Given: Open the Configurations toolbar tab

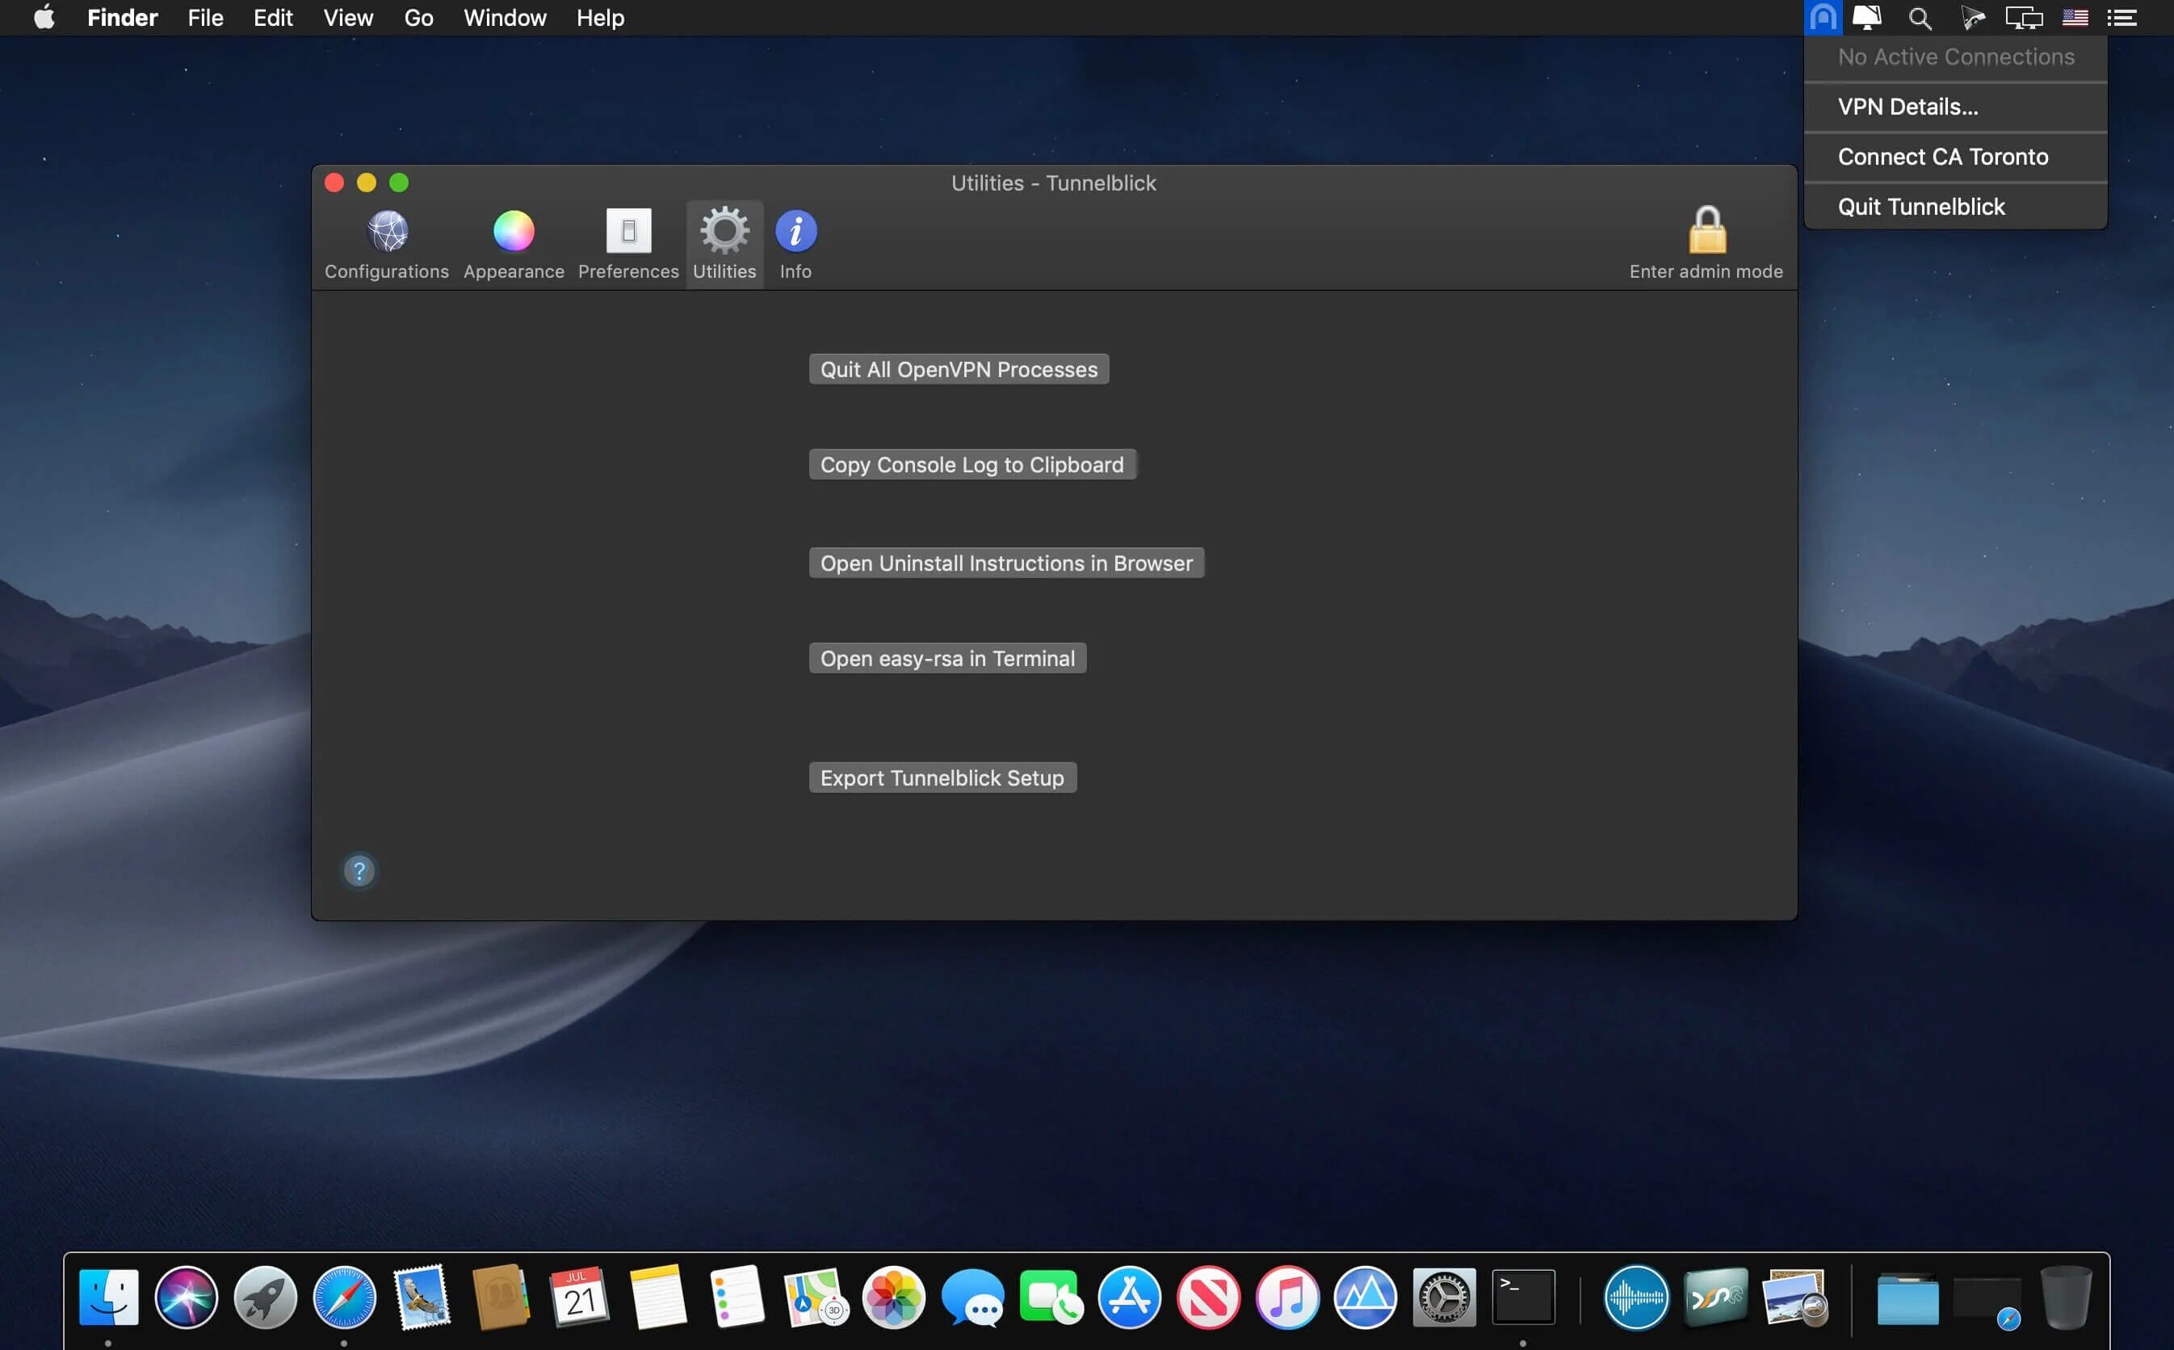Looking at the screenshot, I should point(387,244).
